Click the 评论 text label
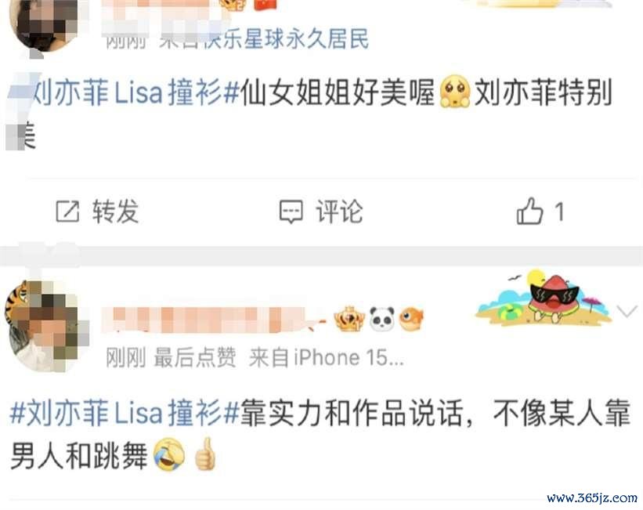 click(x=339, y=212)
